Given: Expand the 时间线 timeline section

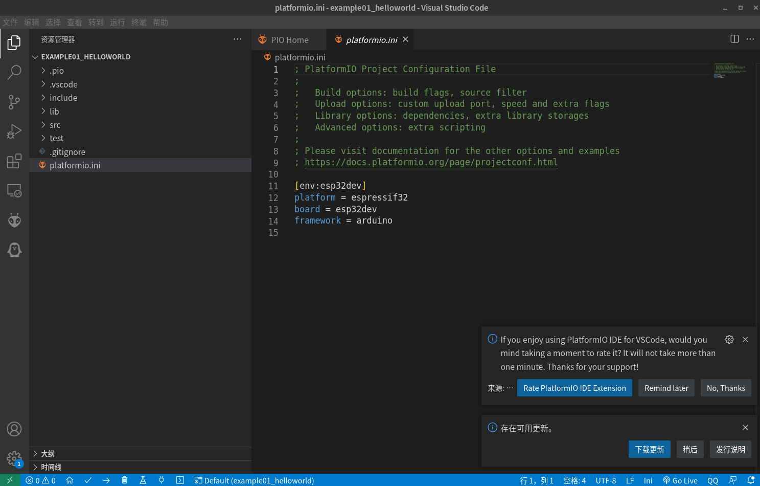Looking at the screenshot, I should pos(140,467).
